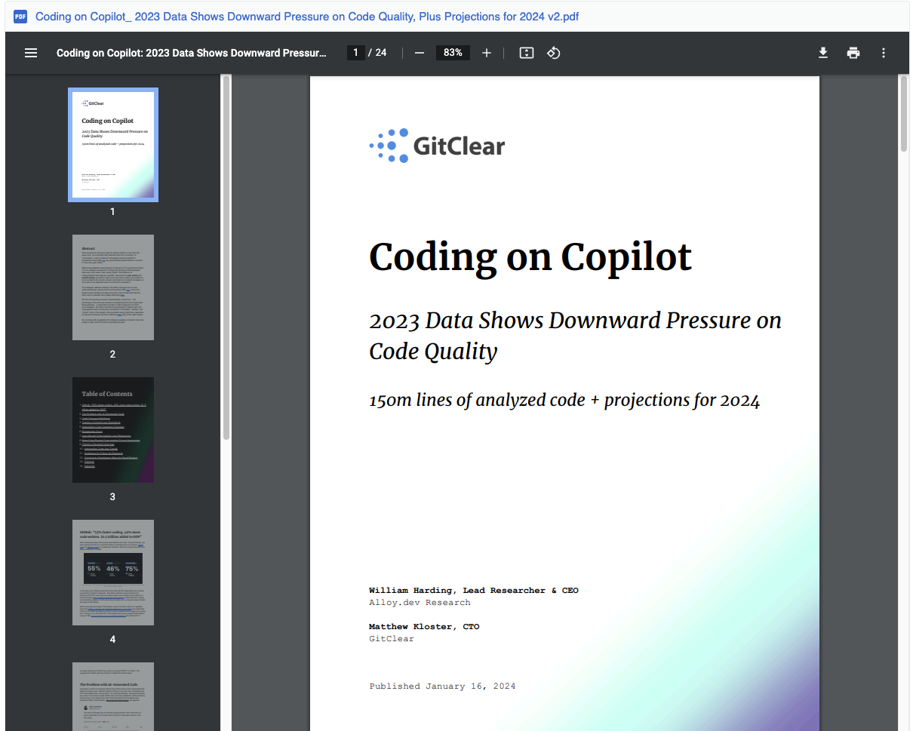Print the document
This screenshot has width=913, height=731.
click(x=853, y=53)
